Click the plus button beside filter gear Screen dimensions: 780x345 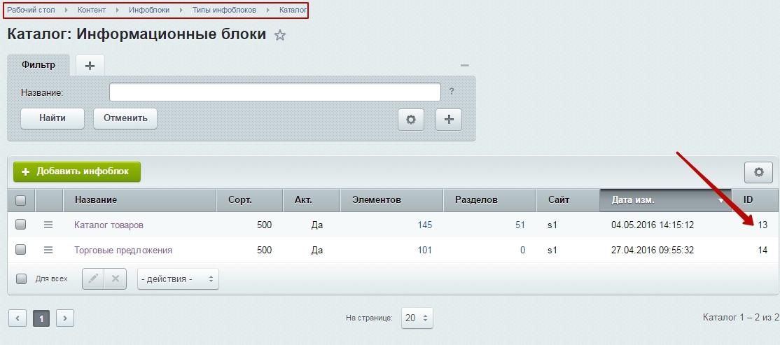click(x=449, y=120)
